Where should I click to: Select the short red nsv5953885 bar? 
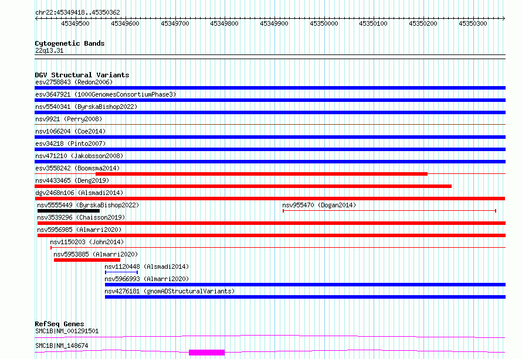(x=87, y=260)
